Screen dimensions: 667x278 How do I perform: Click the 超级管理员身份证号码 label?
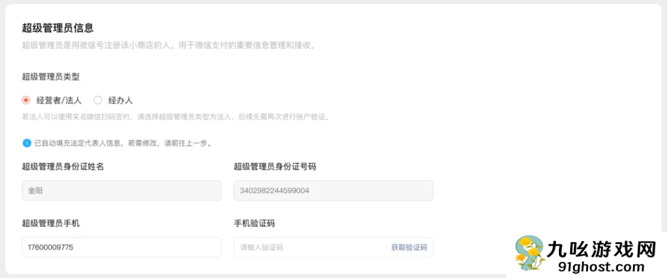point(275,166)
